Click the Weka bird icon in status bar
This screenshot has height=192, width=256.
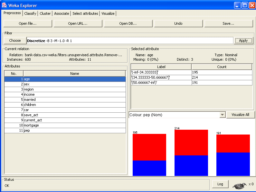(x=239, y=185)
